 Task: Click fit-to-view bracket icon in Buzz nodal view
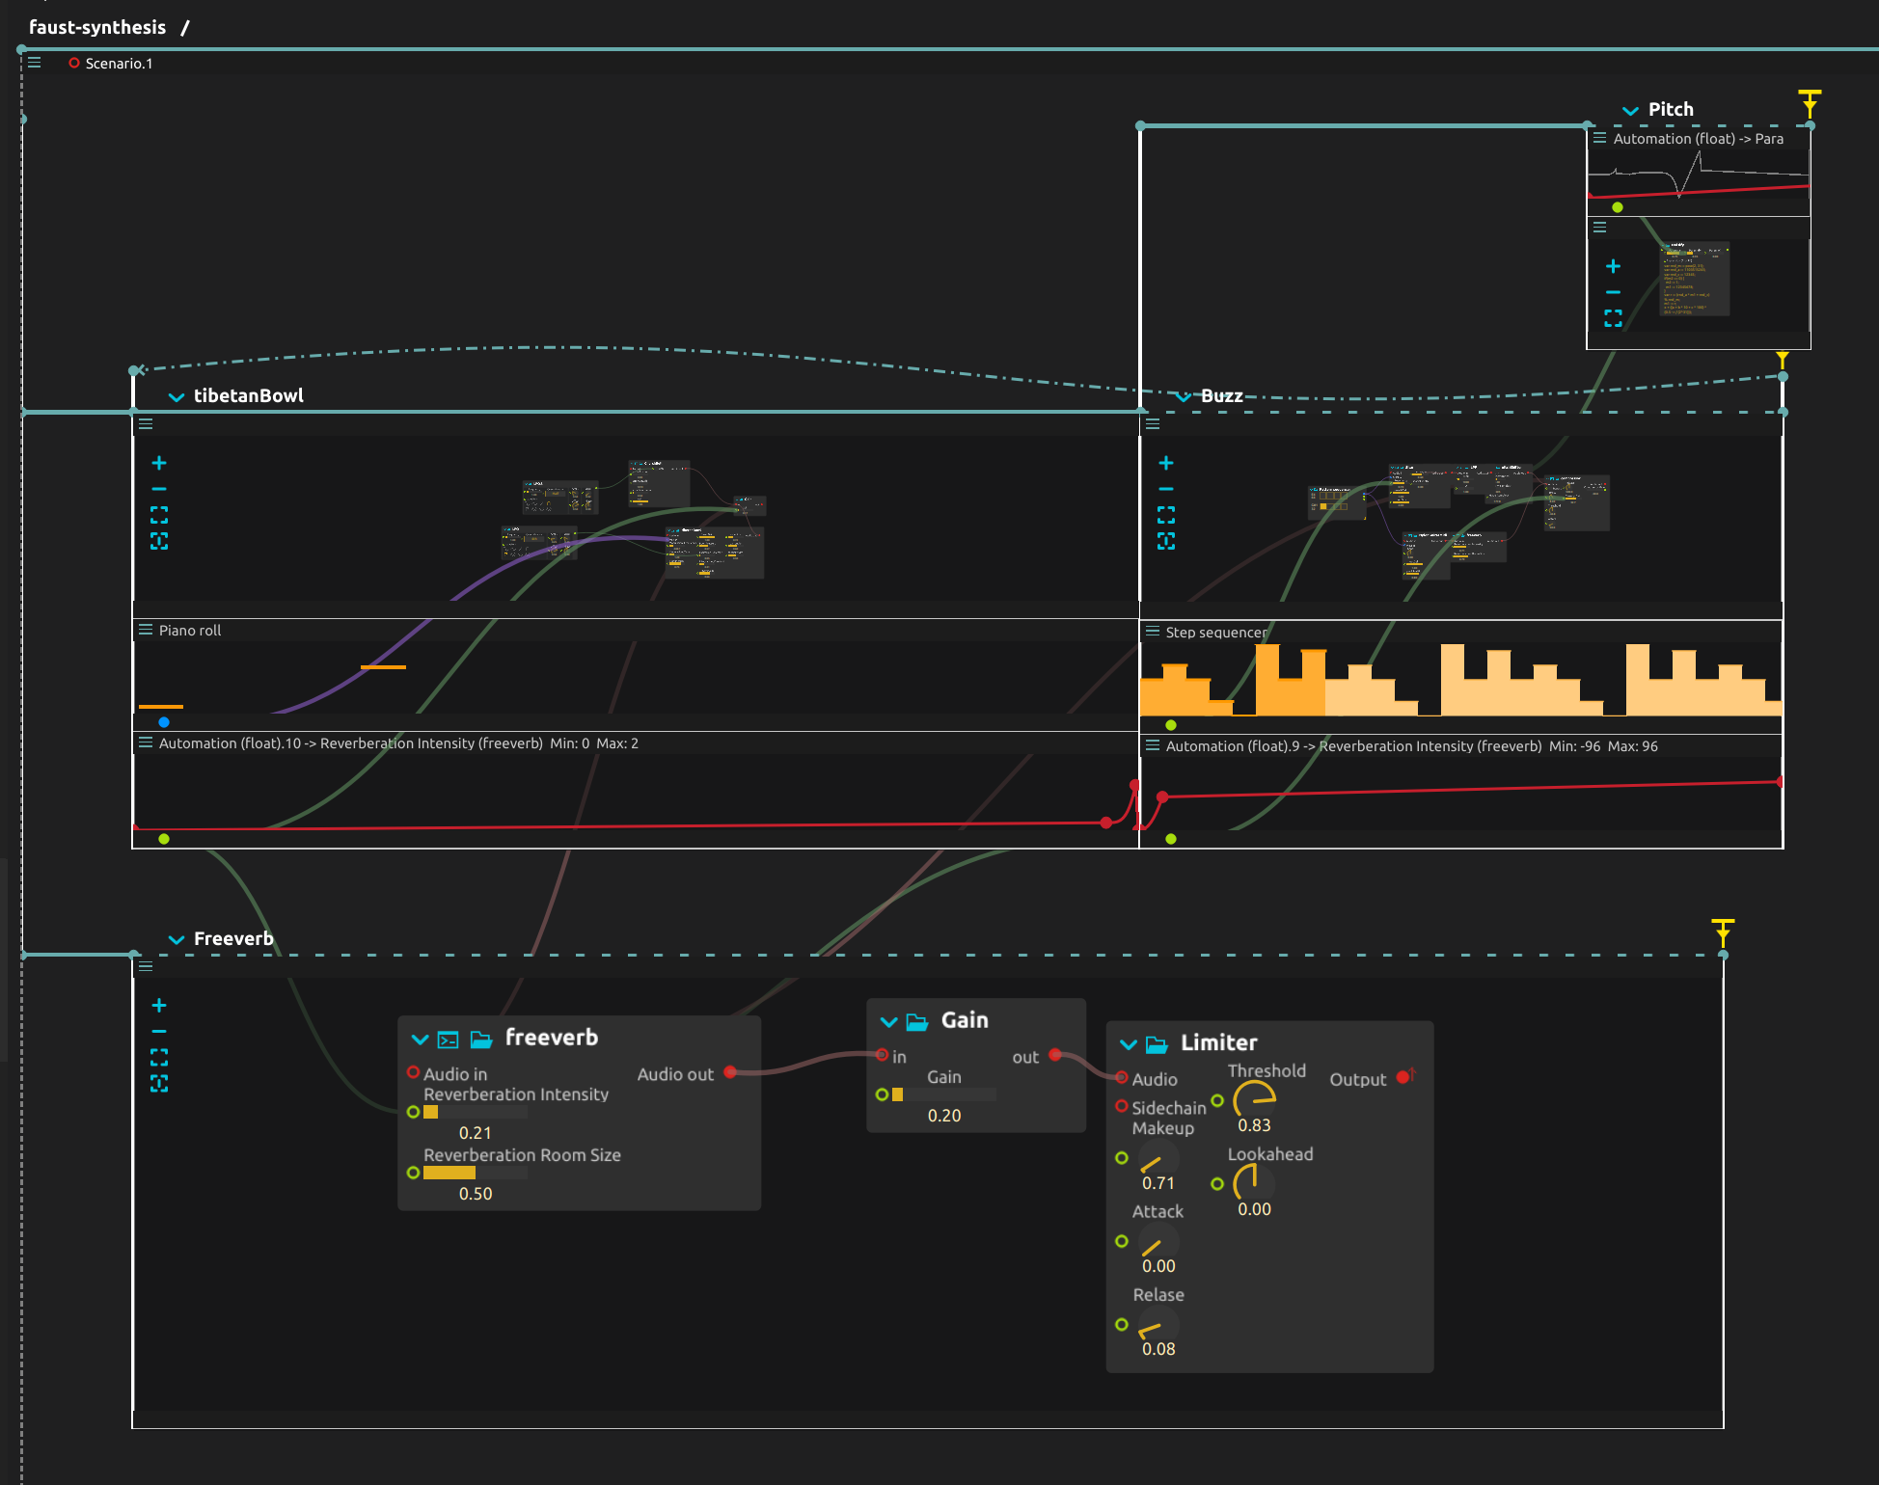click(1166, 514)
